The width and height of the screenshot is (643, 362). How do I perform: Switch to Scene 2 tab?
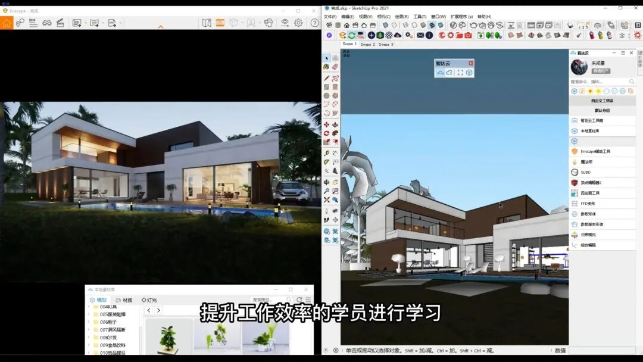368,44
